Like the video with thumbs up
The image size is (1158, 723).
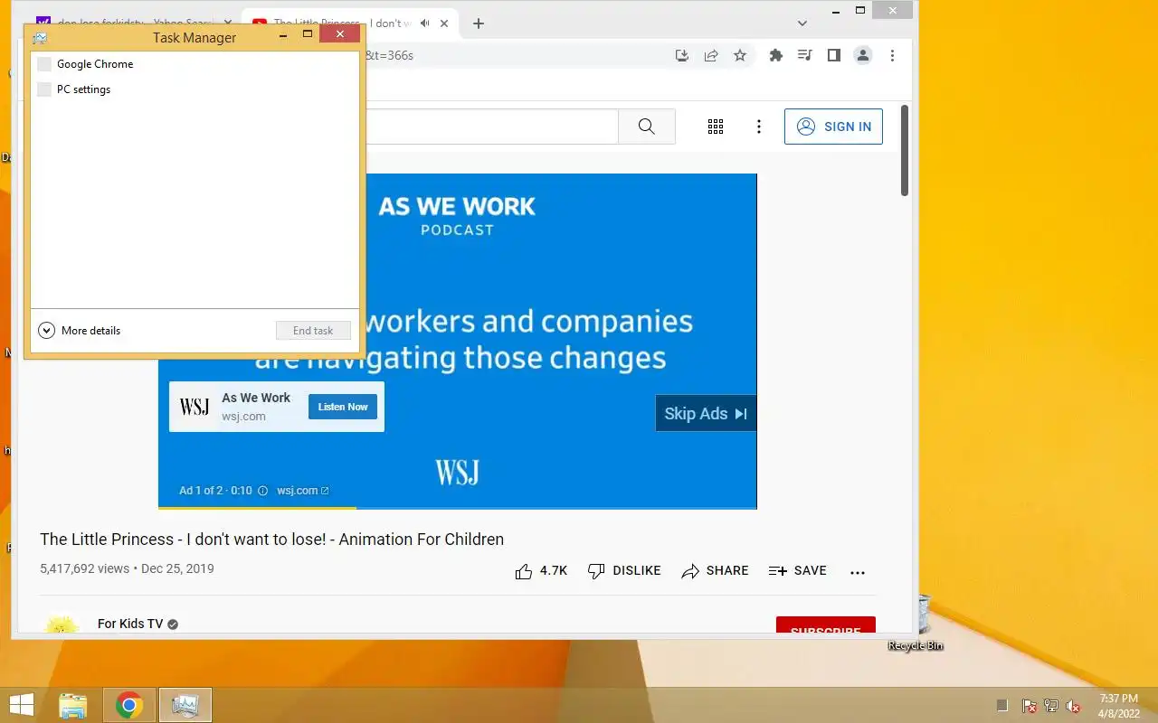click(x=541, y=571)
